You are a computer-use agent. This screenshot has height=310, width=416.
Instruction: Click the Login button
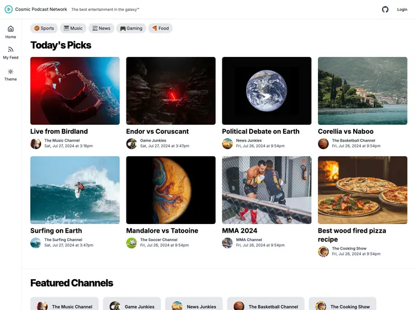(x=402, y=10)
